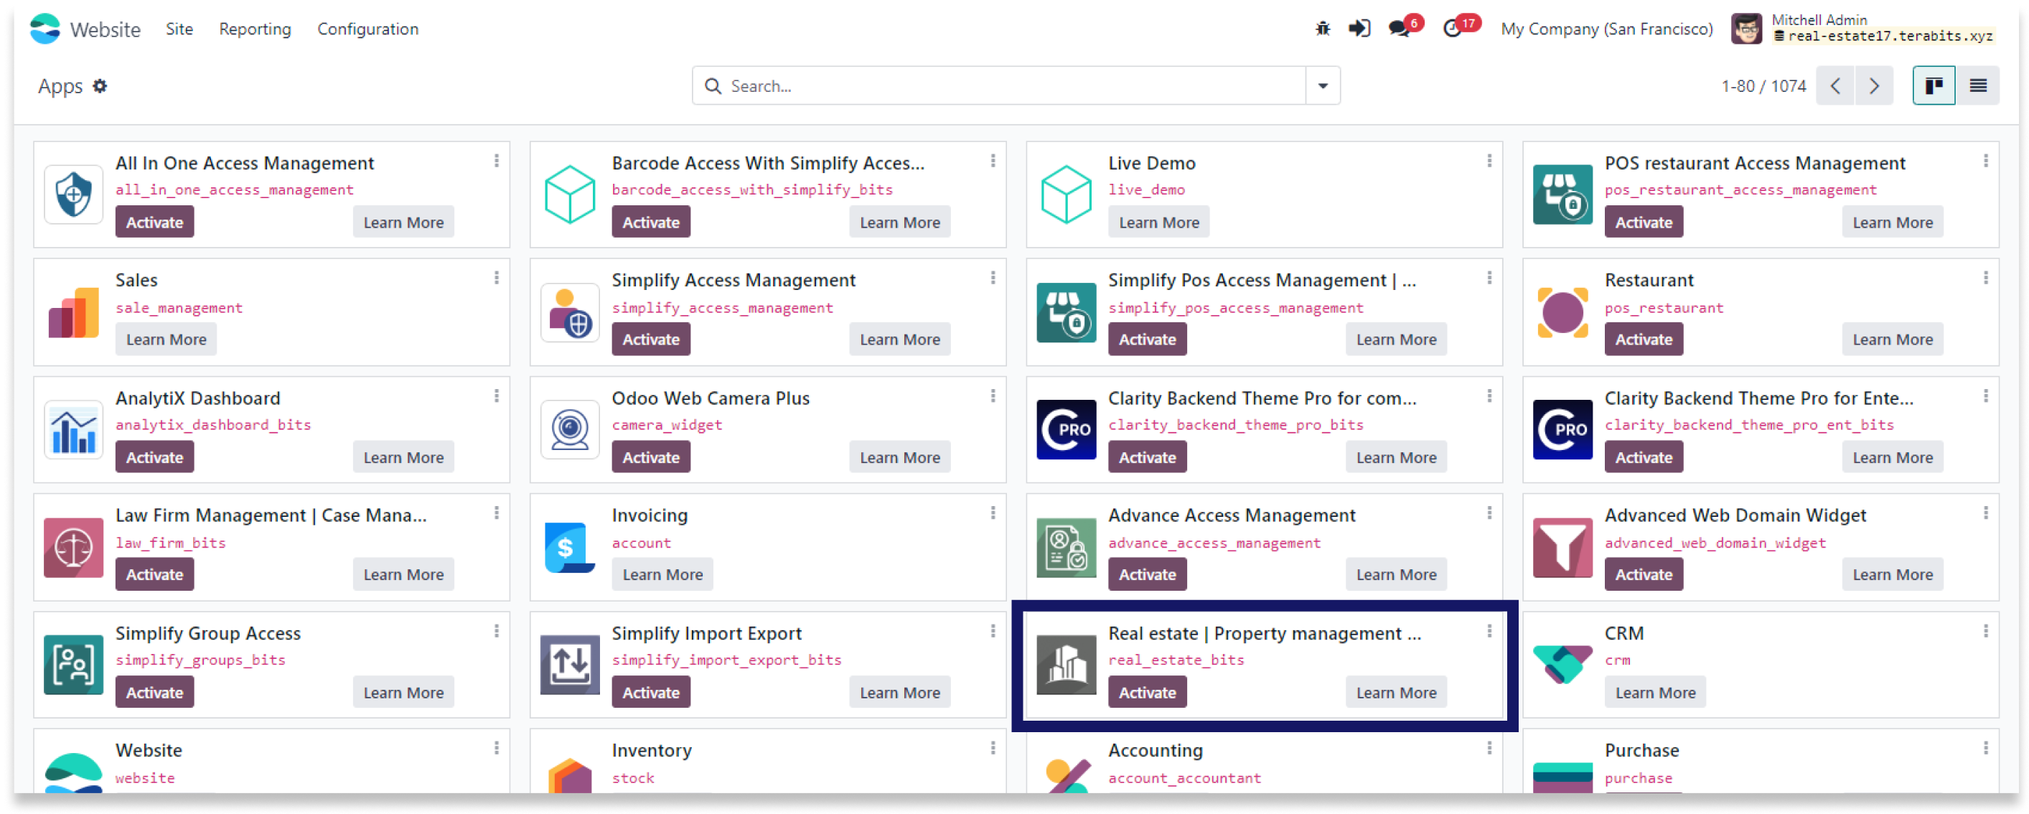Open the Reporting menu
Viewport: 2029px width, 814px height.
[x=254, y=29]
